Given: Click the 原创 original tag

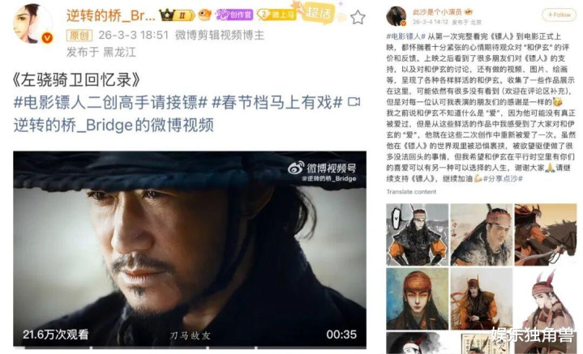Looking at the screenshot, I should click(79, 36).
